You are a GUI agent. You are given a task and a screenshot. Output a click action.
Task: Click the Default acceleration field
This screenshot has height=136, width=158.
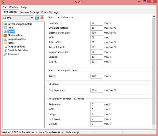97,124
